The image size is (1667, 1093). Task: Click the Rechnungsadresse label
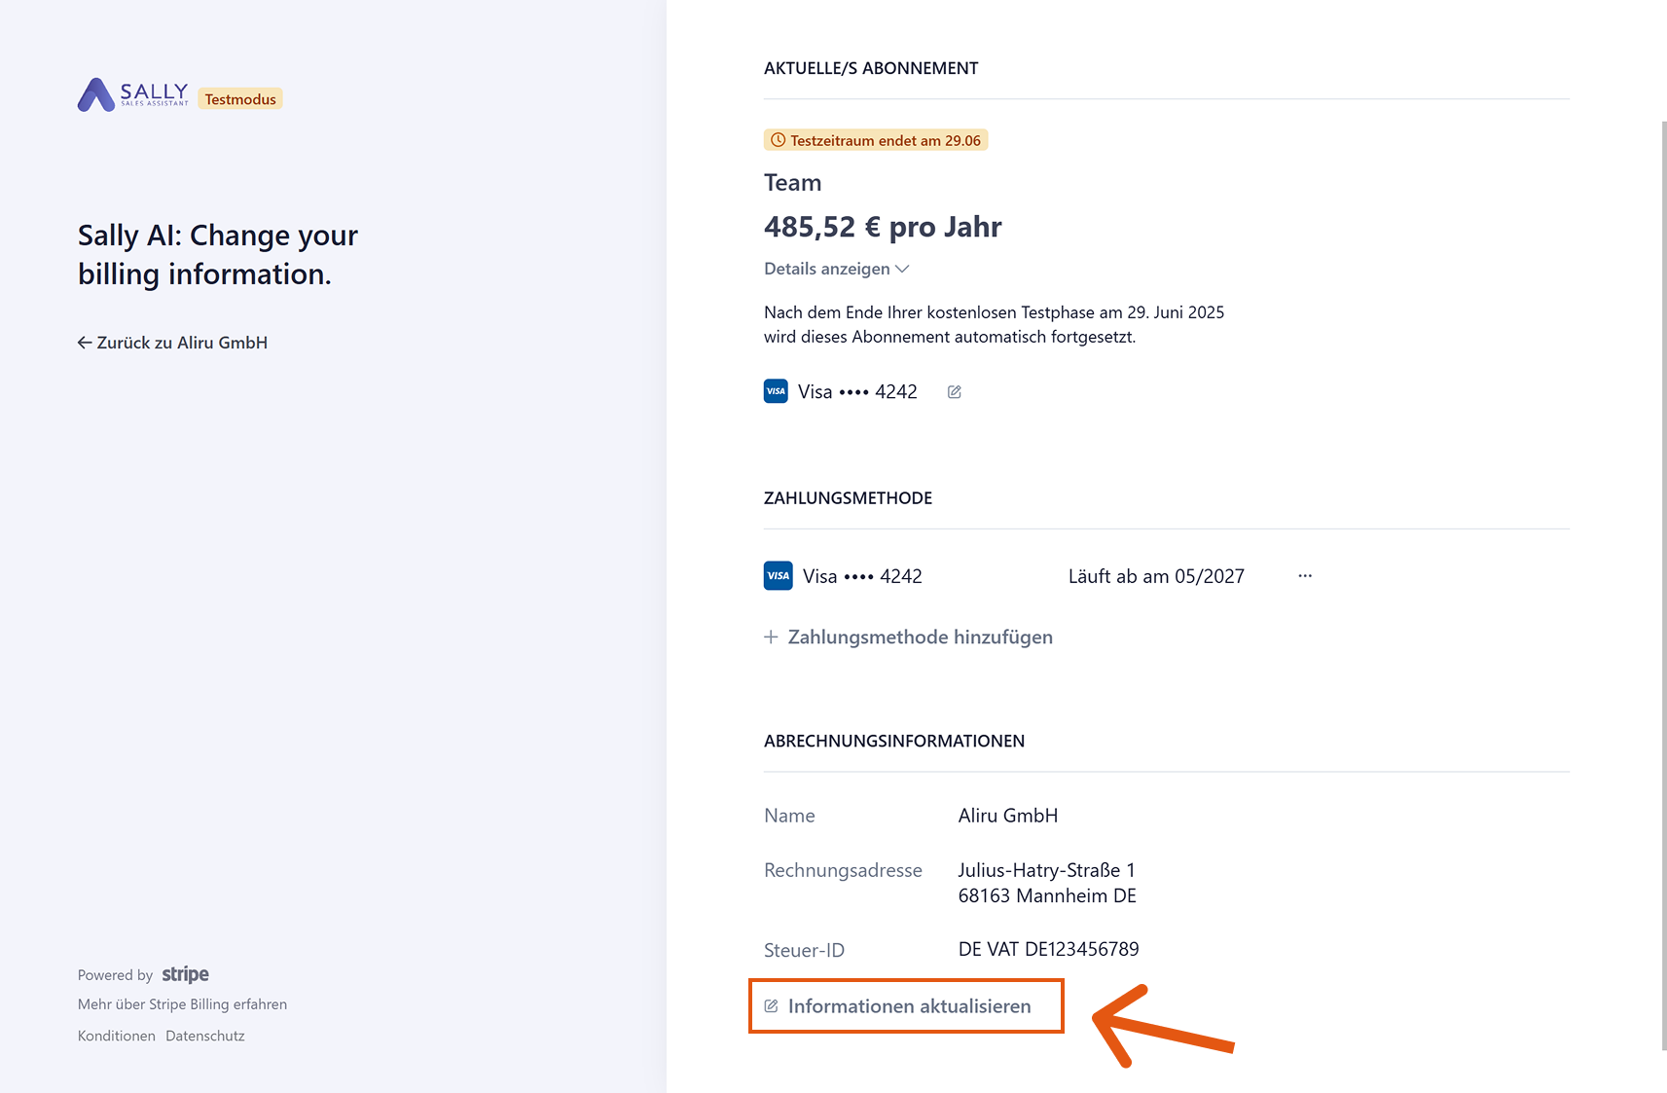[843, 870]
